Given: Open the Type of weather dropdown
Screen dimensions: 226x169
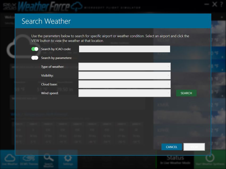Looking at the screenshot, I should pos(124,67).
